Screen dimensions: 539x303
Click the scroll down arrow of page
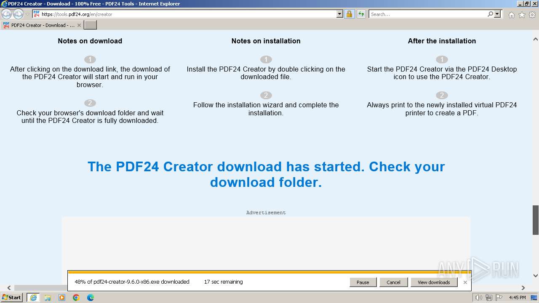tap(536, 276)
